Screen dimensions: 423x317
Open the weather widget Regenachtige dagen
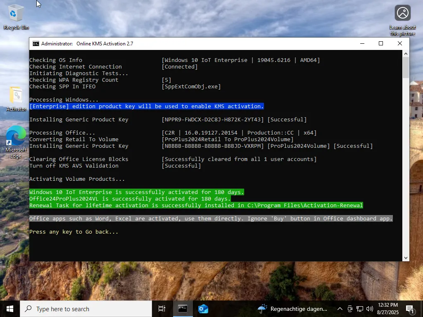(x=292, y=309)
